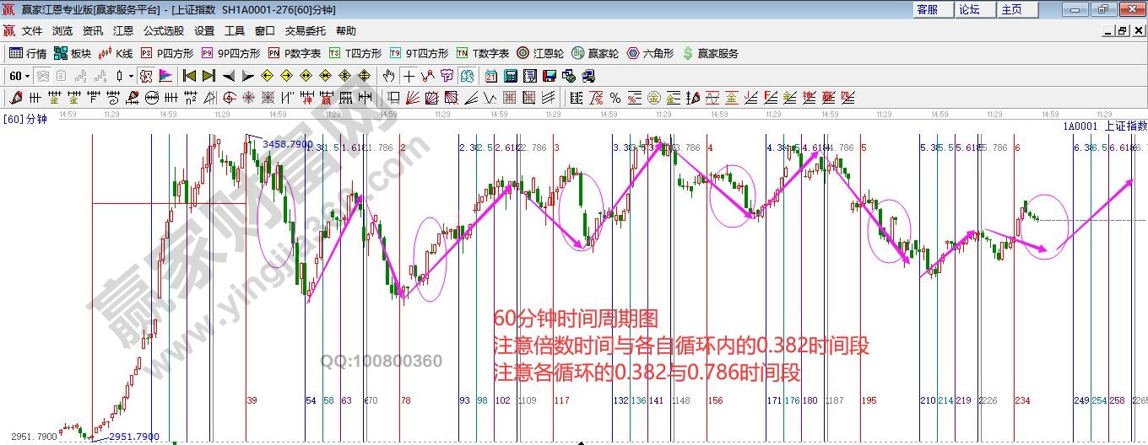Image resolution: width=1148 pixels, height=445 pixels.
Task: Click the 客服 button in title bar
Action: click(927, 9)
